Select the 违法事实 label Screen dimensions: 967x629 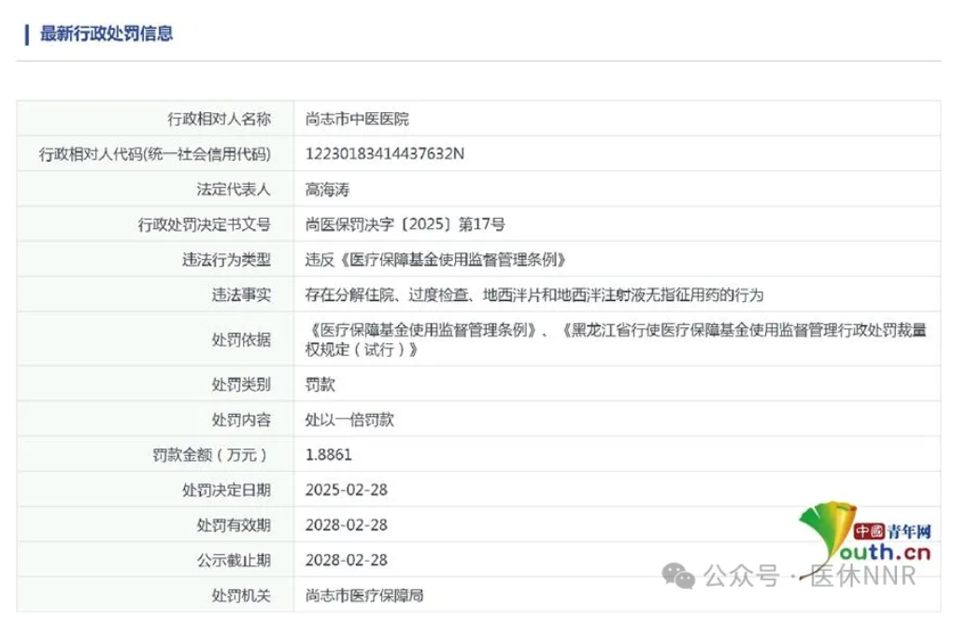241,295
